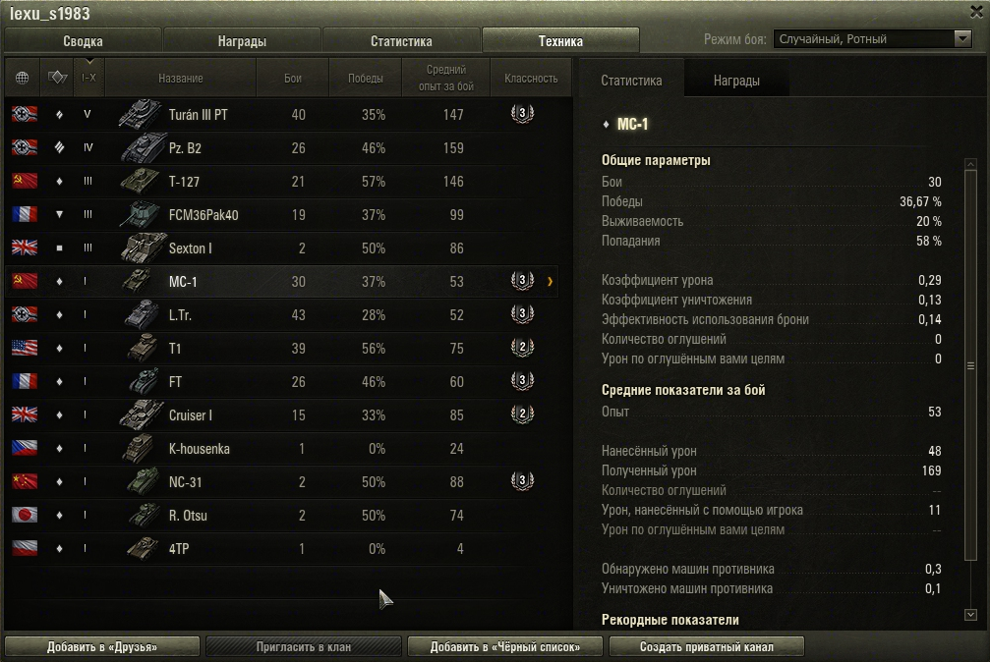The width and height of the screenshot is (990, 662).
Task: Click Создать приватный канал button
Action: 707,647
